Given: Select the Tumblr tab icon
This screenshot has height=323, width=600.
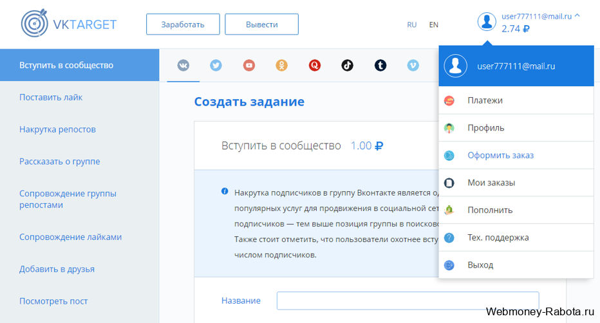Looking at the screenshot, I should 380,66.
